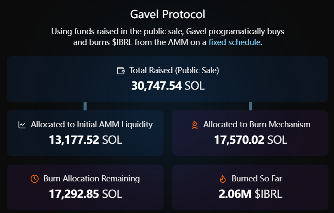334x213 pixels.
Task: Select the Allocated to Burn Mechanism label
Action: [257, 125]
